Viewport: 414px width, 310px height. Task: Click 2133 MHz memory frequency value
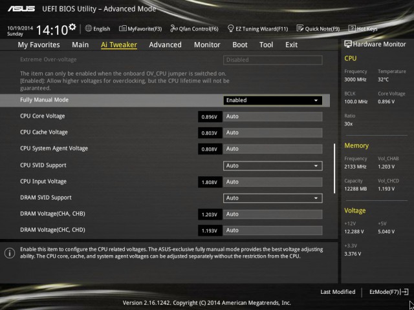pyautogui.click(x=355, y=167)
